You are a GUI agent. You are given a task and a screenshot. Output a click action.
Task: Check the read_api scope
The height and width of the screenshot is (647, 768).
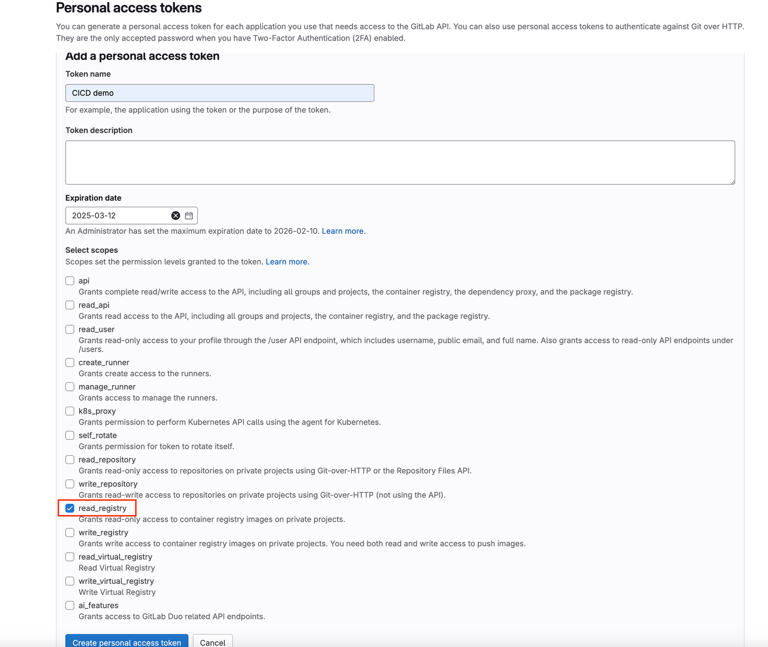(x=70, y=305)
